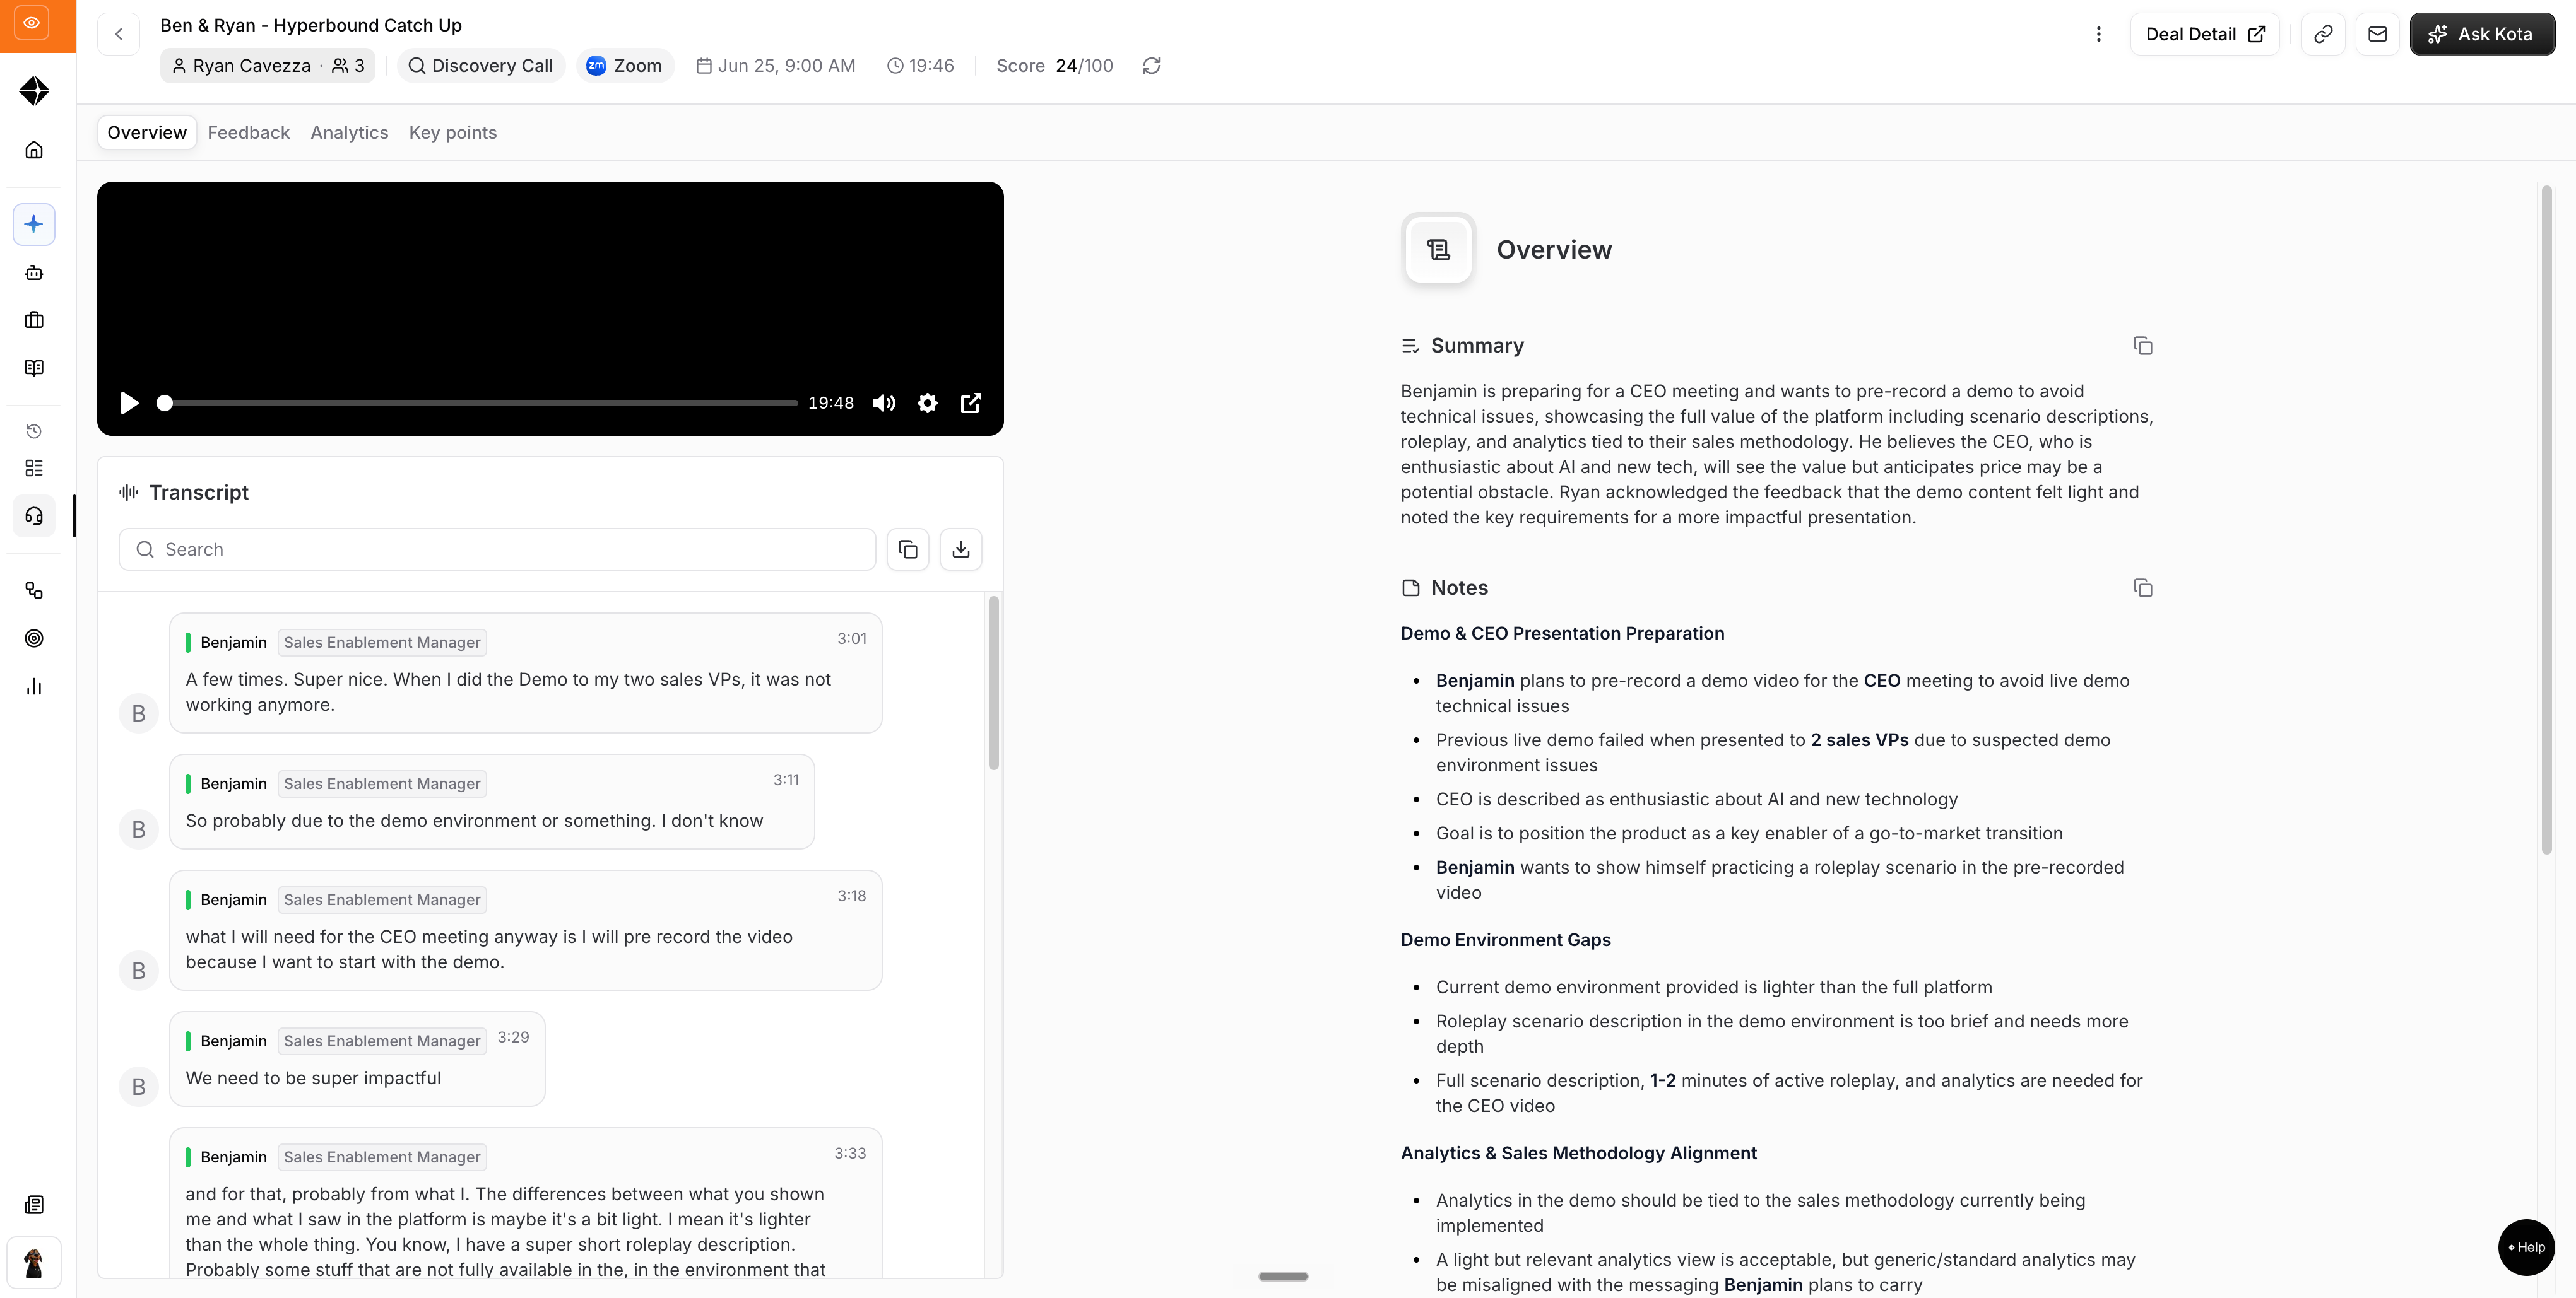Screen dimensions: 2576x1298
Task: Switch to the Feedback tab
Action: tap(248, 133)
